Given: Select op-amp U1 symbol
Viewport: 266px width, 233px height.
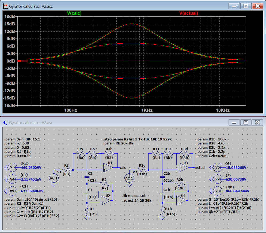Looking at the screenshot, I should (x=108, y=167).
